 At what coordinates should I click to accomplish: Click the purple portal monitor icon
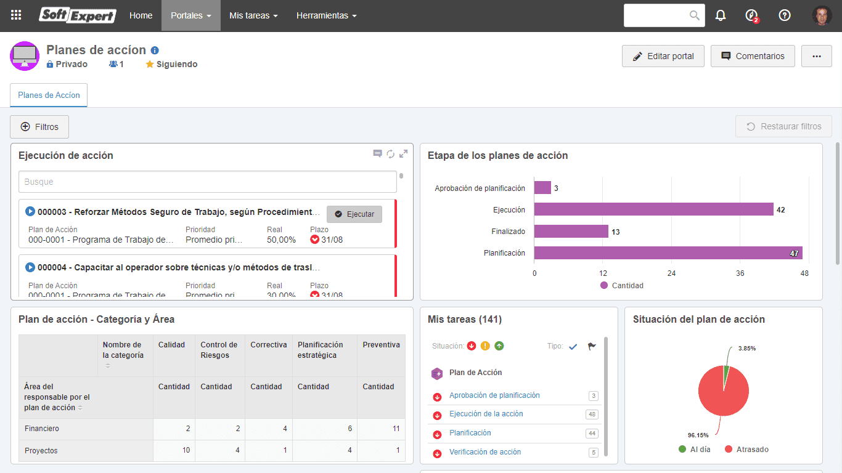coord(25,57)
